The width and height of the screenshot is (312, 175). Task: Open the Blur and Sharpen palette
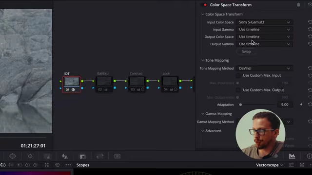tap(65, 157)
